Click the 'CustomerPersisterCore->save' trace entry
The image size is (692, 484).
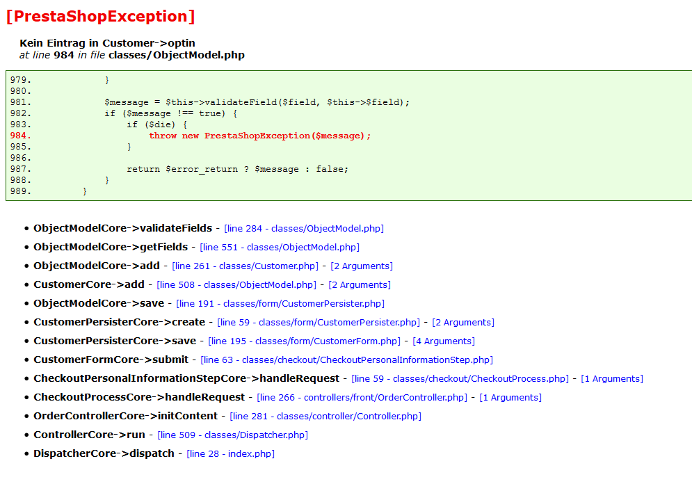115,341
